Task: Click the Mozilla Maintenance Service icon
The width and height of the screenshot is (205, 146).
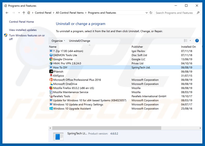Action: (51, 92)
